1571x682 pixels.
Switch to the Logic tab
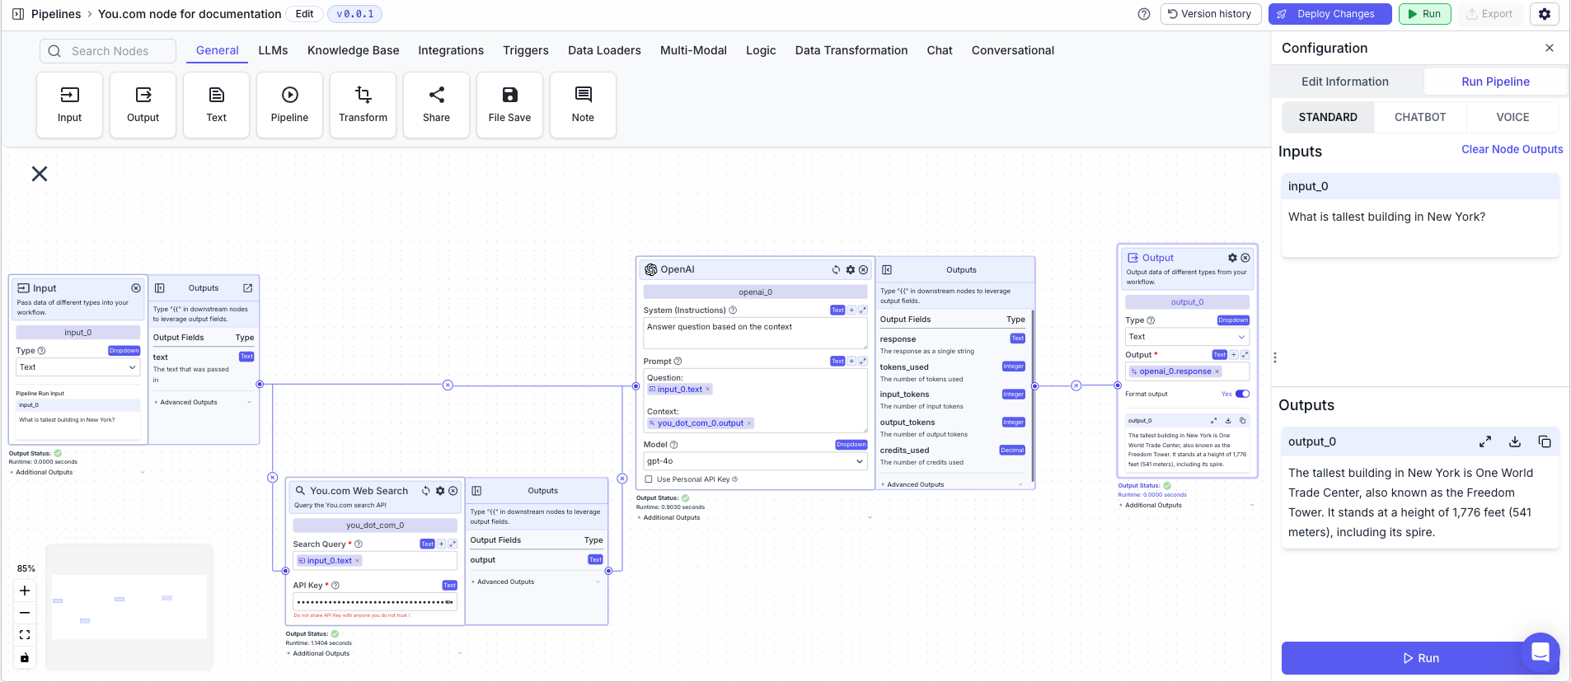click(x=761, y=50)
